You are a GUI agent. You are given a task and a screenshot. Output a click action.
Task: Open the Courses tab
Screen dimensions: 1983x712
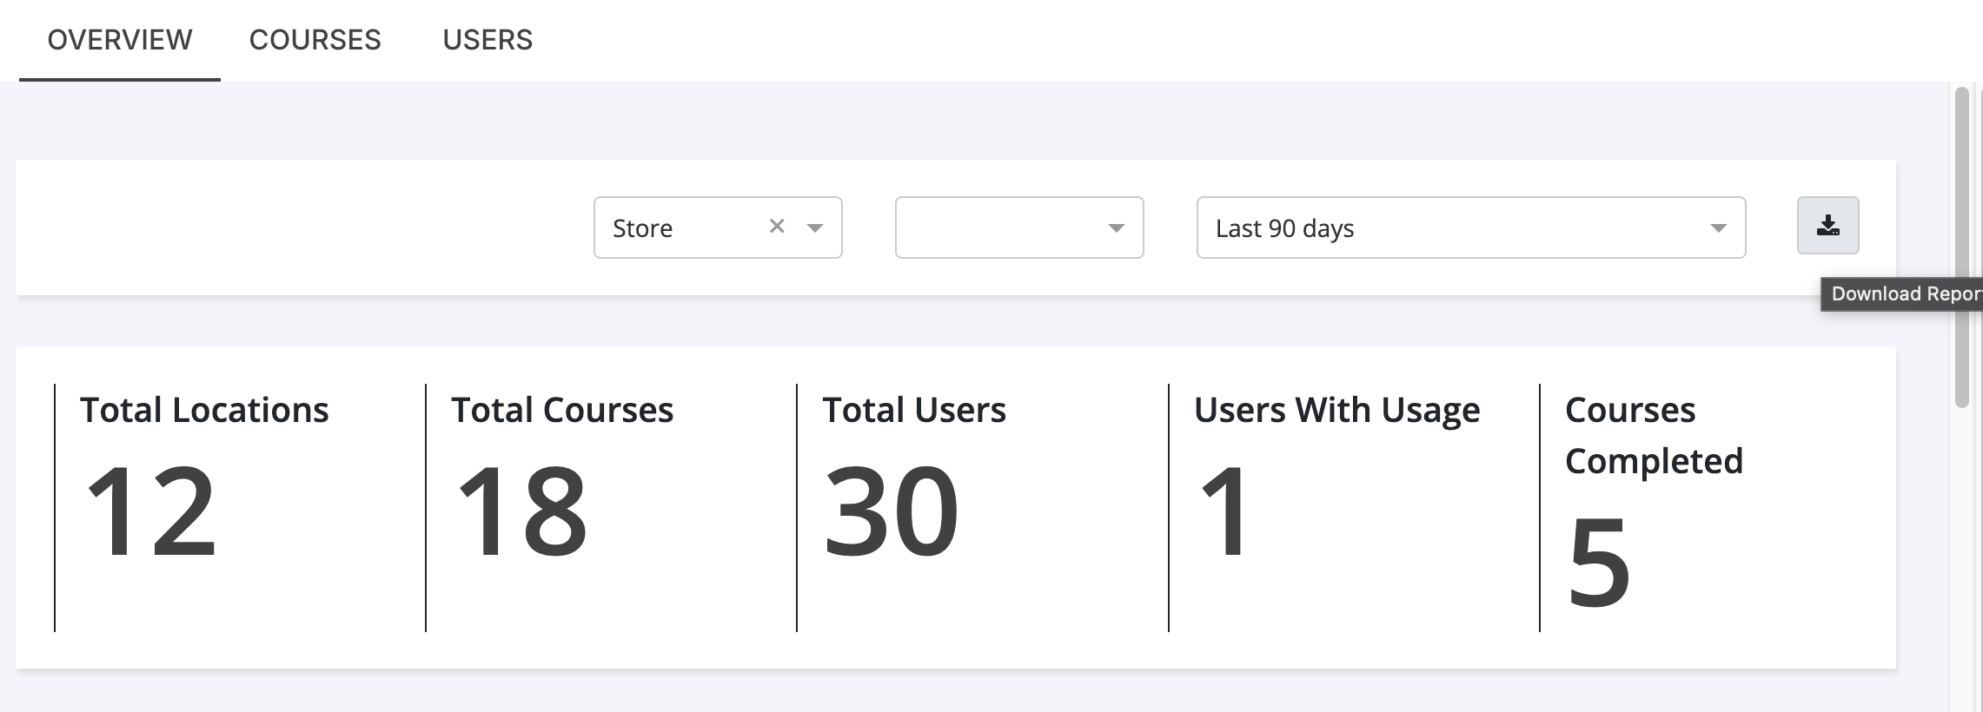[x=315, y=40]
